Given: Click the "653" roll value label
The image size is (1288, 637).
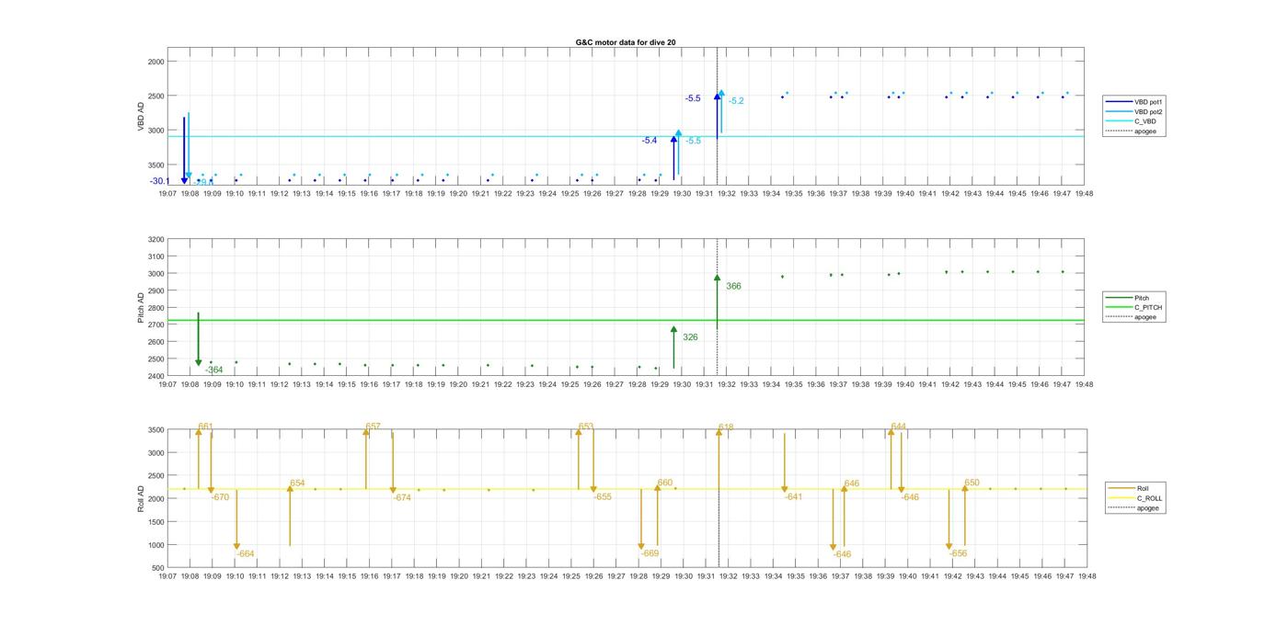Looking at the screenshot, I should (x=586, y=427).
